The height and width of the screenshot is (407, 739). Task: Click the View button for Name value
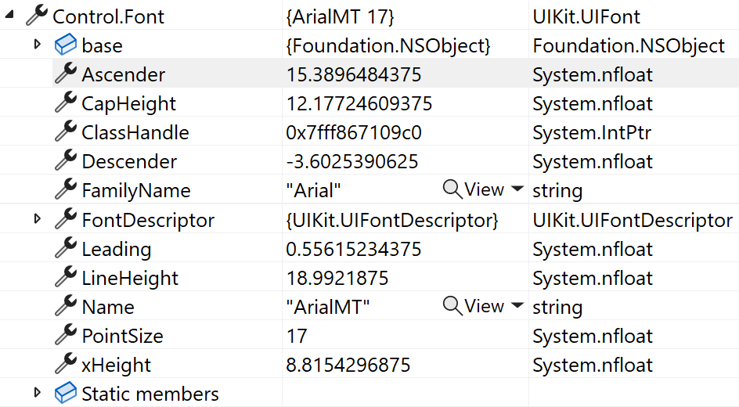point(484,306)
